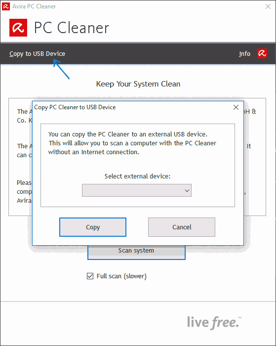
Task: Close the Avira PC Cleaner window
Action: click(x=268, y=6)
